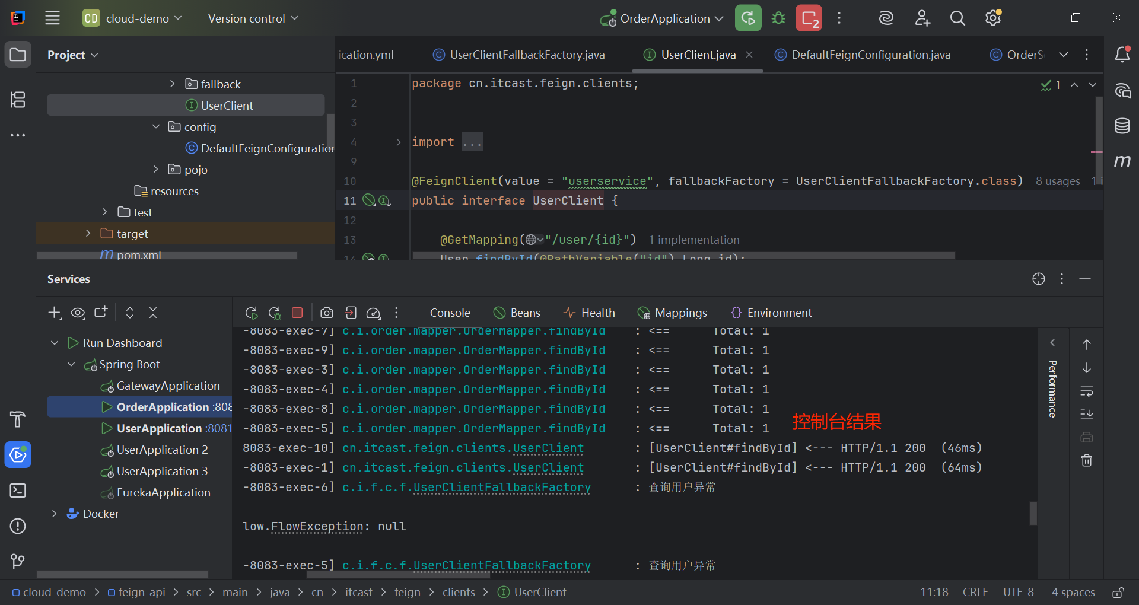Open the Health tab

click(x=589, y=313)
